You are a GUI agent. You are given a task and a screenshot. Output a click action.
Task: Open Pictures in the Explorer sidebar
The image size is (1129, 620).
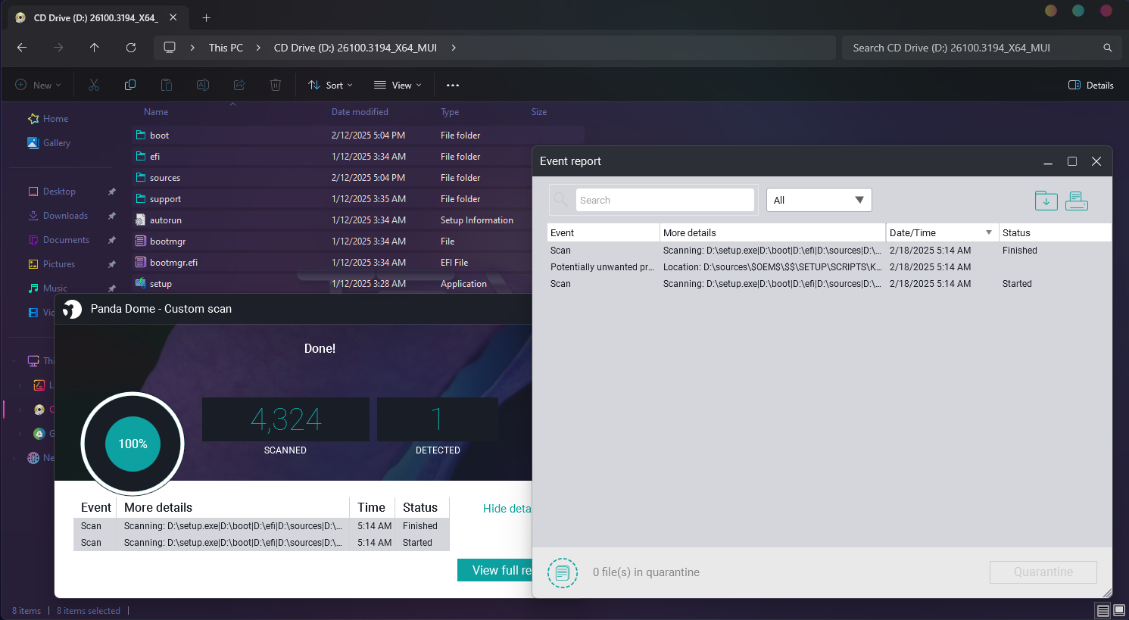pyautogui.click(x=59, y=264)
